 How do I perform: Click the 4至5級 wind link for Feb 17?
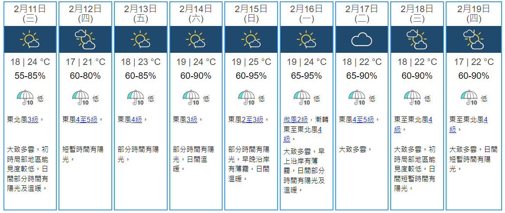[x=363, y=119]
